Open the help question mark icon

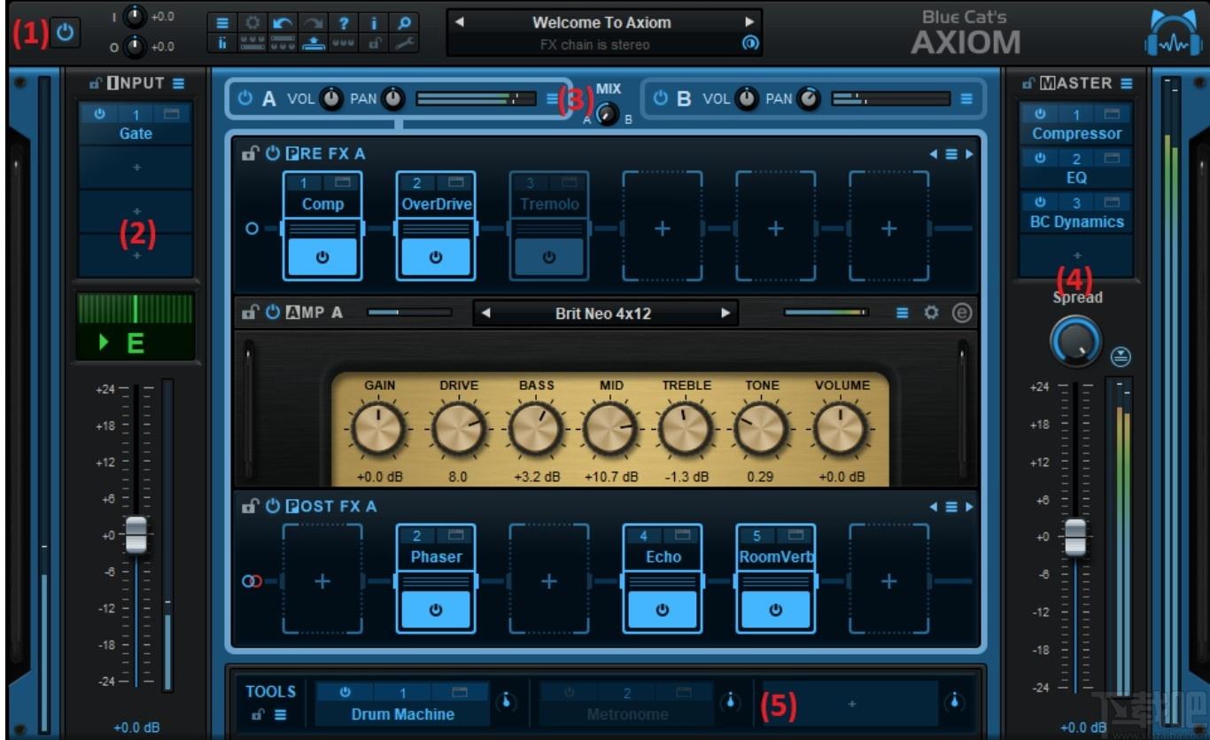coord(345,23)
